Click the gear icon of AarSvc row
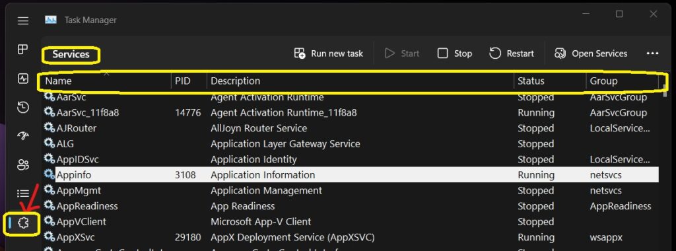 coord(50,97)
